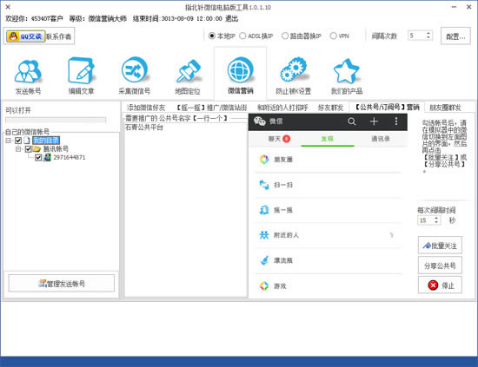The image size is (478, 367).
Task: Click the 石青公共平台 line in text area
Action: [144, 128]
